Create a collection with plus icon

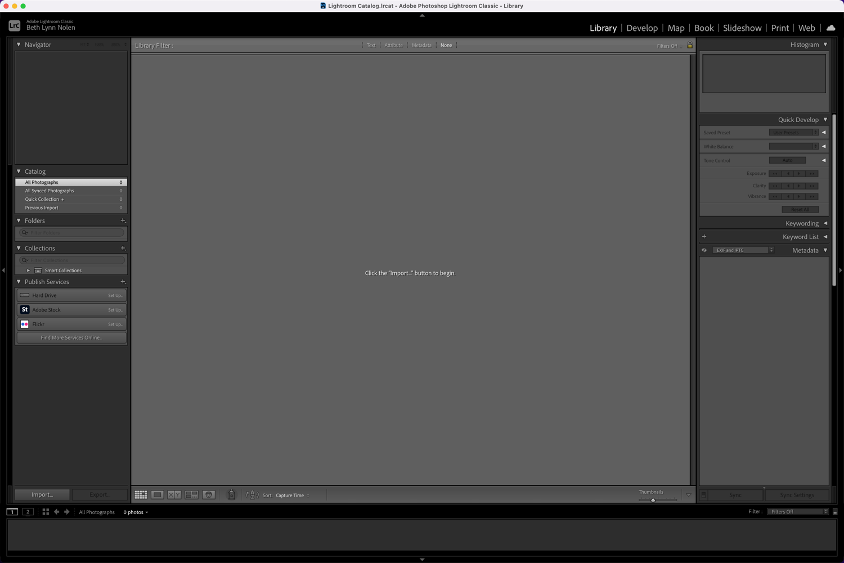[123, 248]
